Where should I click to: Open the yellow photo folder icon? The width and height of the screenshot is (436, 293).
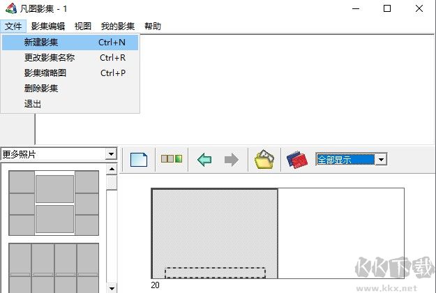264,159
